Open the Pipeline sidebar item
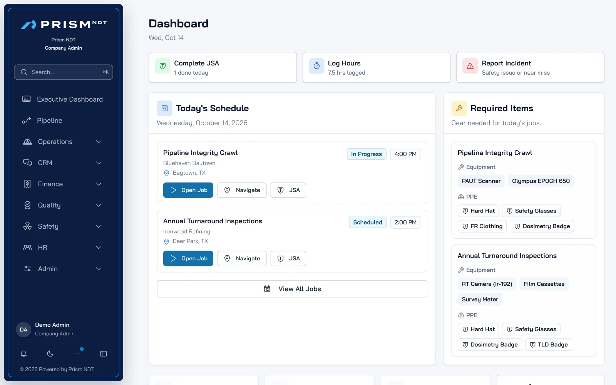This screenshot has height=385, width=616. 64,121
